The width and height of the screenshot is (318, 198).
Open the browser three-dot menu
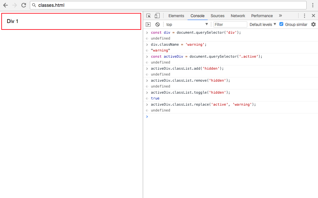pos(313,5)
